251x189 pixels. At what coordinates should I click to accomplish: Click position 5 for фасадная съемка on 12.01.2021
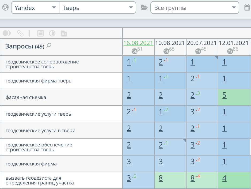coord(224,96)
